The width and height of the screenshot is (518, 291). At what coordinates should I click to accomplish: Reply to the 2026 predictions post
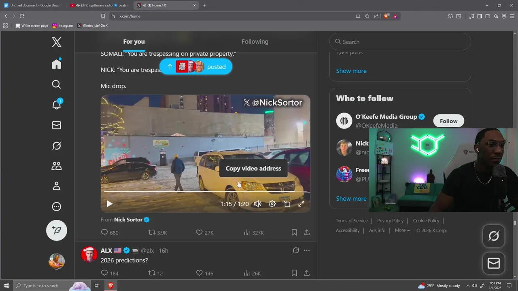click(x=109, y=273)
